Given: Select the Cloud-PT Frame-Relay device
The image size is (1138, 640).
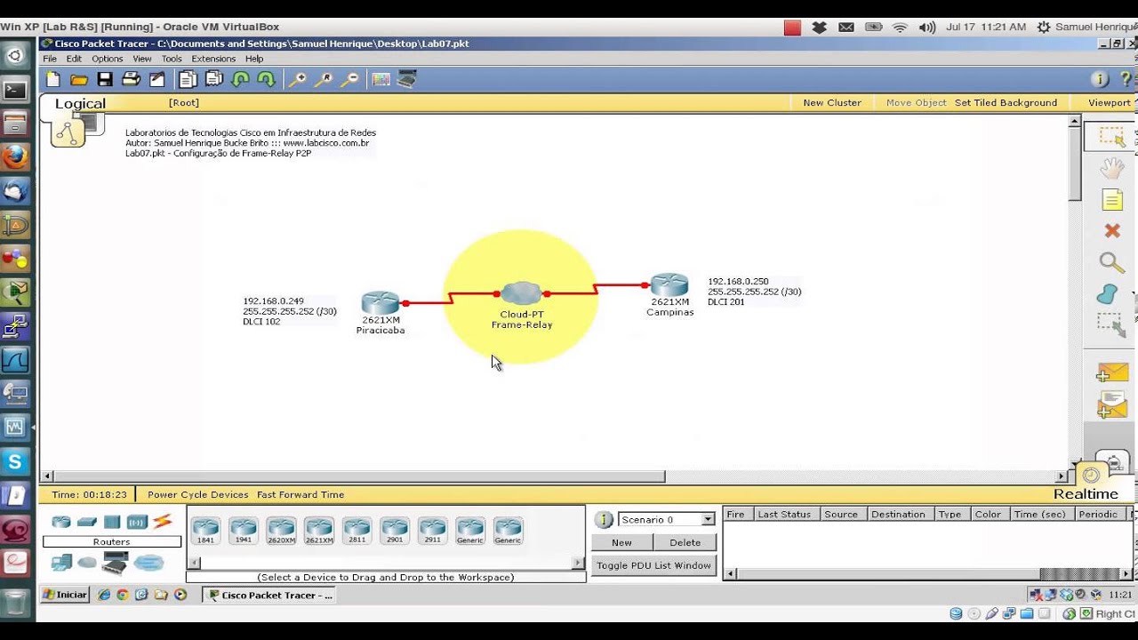Looking at the screenshot, I should [x=521, y=293].
